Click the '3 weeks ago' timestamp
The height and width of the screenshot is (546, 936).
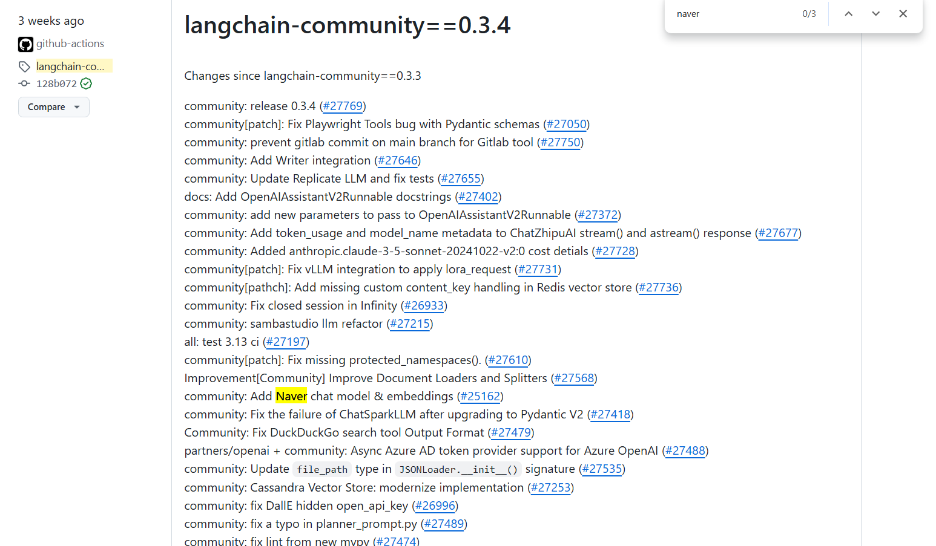click(51, 21)
